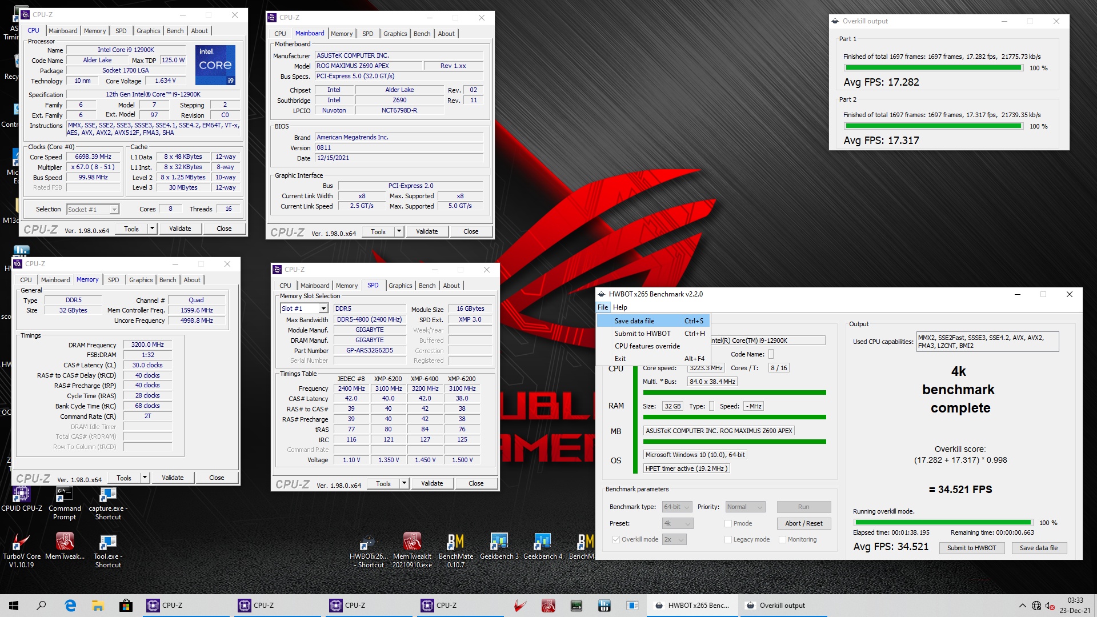The height and width of the screenshot is (617, 1097).
Task: Open the Preset 4k dropdown
Action: pos(678,523)
